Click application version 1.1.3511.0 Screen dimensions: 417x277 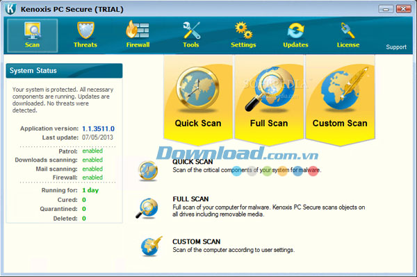(x=98, y=129)
